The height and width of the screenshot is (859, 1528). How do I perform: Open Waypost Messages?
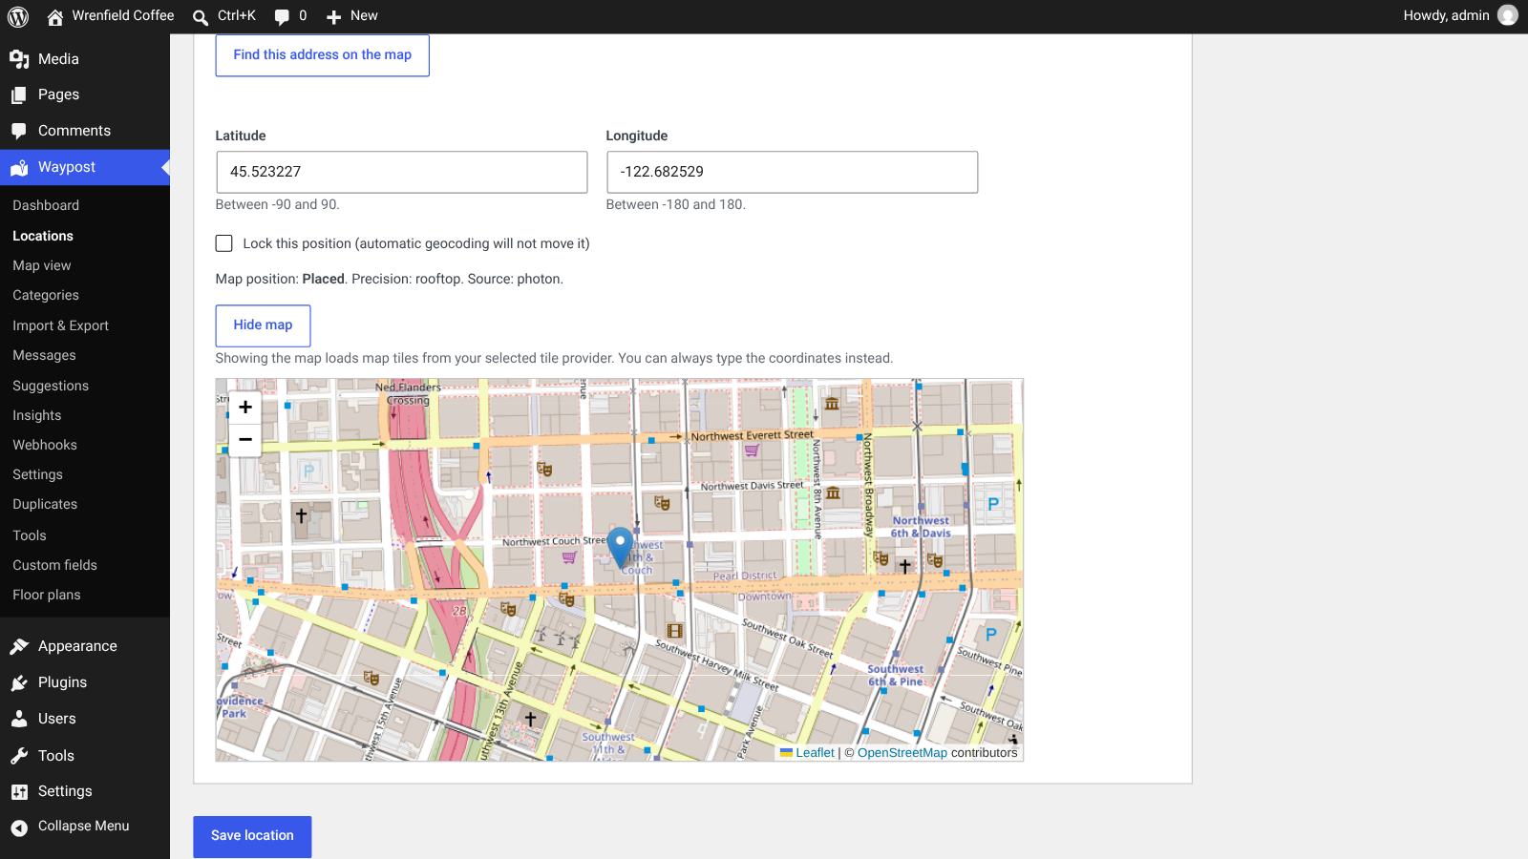44,355
